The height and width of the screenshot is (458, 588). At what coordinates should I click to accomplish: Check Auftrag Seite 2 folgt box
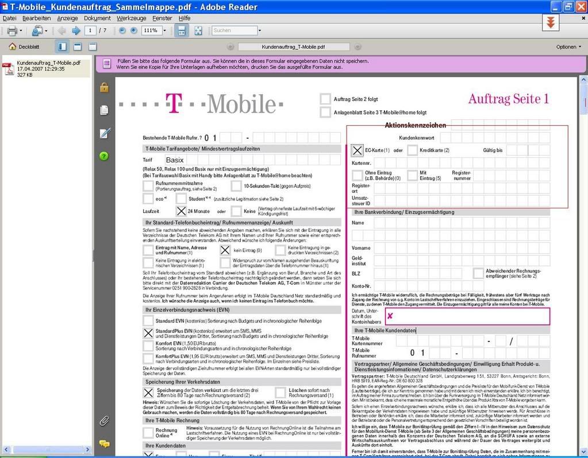pos(325,99)
